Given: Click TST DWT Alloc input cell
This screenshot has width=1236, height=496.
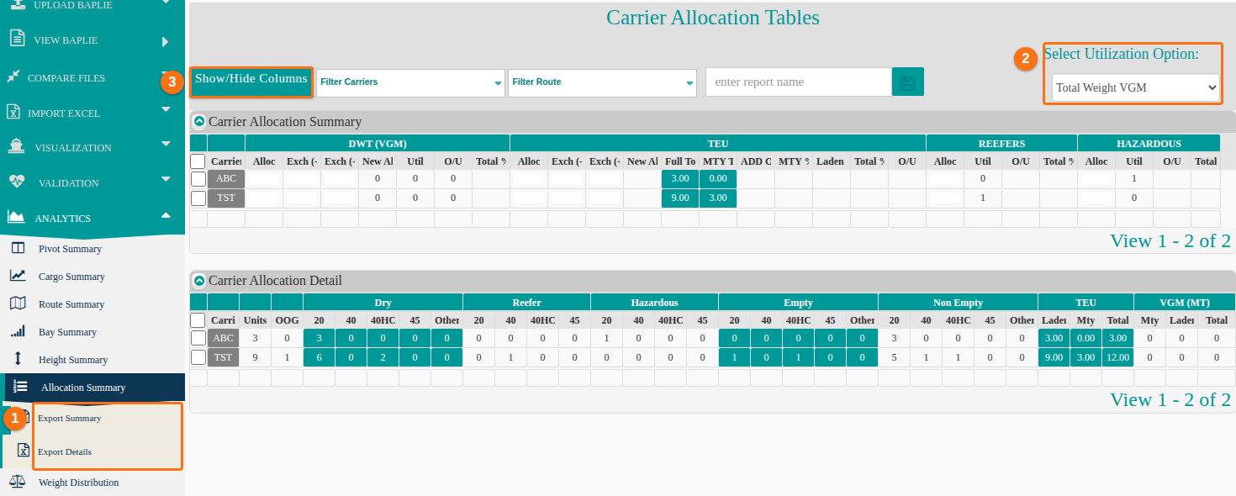Looking at the screenshot, I should tap(264, 198).
